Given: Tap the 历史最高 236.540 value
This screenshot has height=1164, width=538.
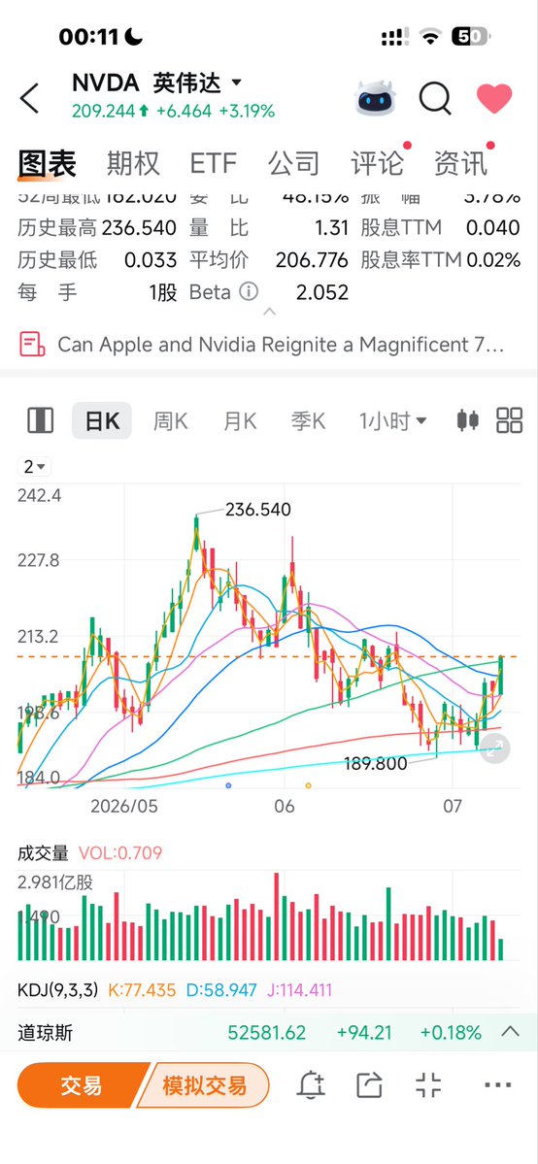Looking at the screenshot, I should point(139,227).
